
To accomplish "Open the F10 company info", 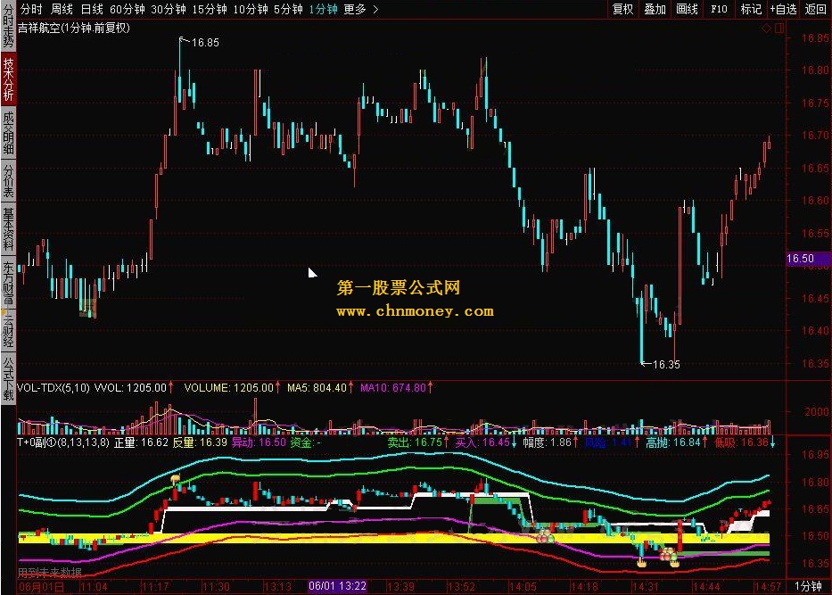I will tap(719, 9).
